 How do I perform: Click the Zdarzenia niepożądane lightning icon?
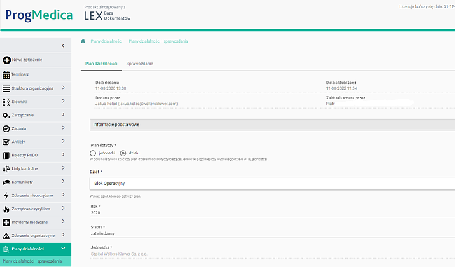click(7, 195)
